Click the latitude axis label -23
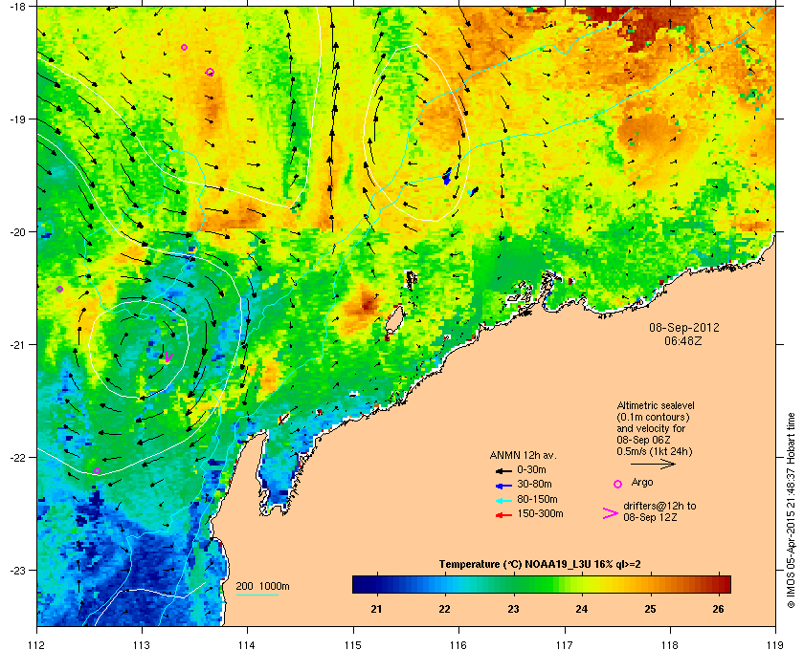The width and height of the screenshot is (804, 650). pos(17,570)
